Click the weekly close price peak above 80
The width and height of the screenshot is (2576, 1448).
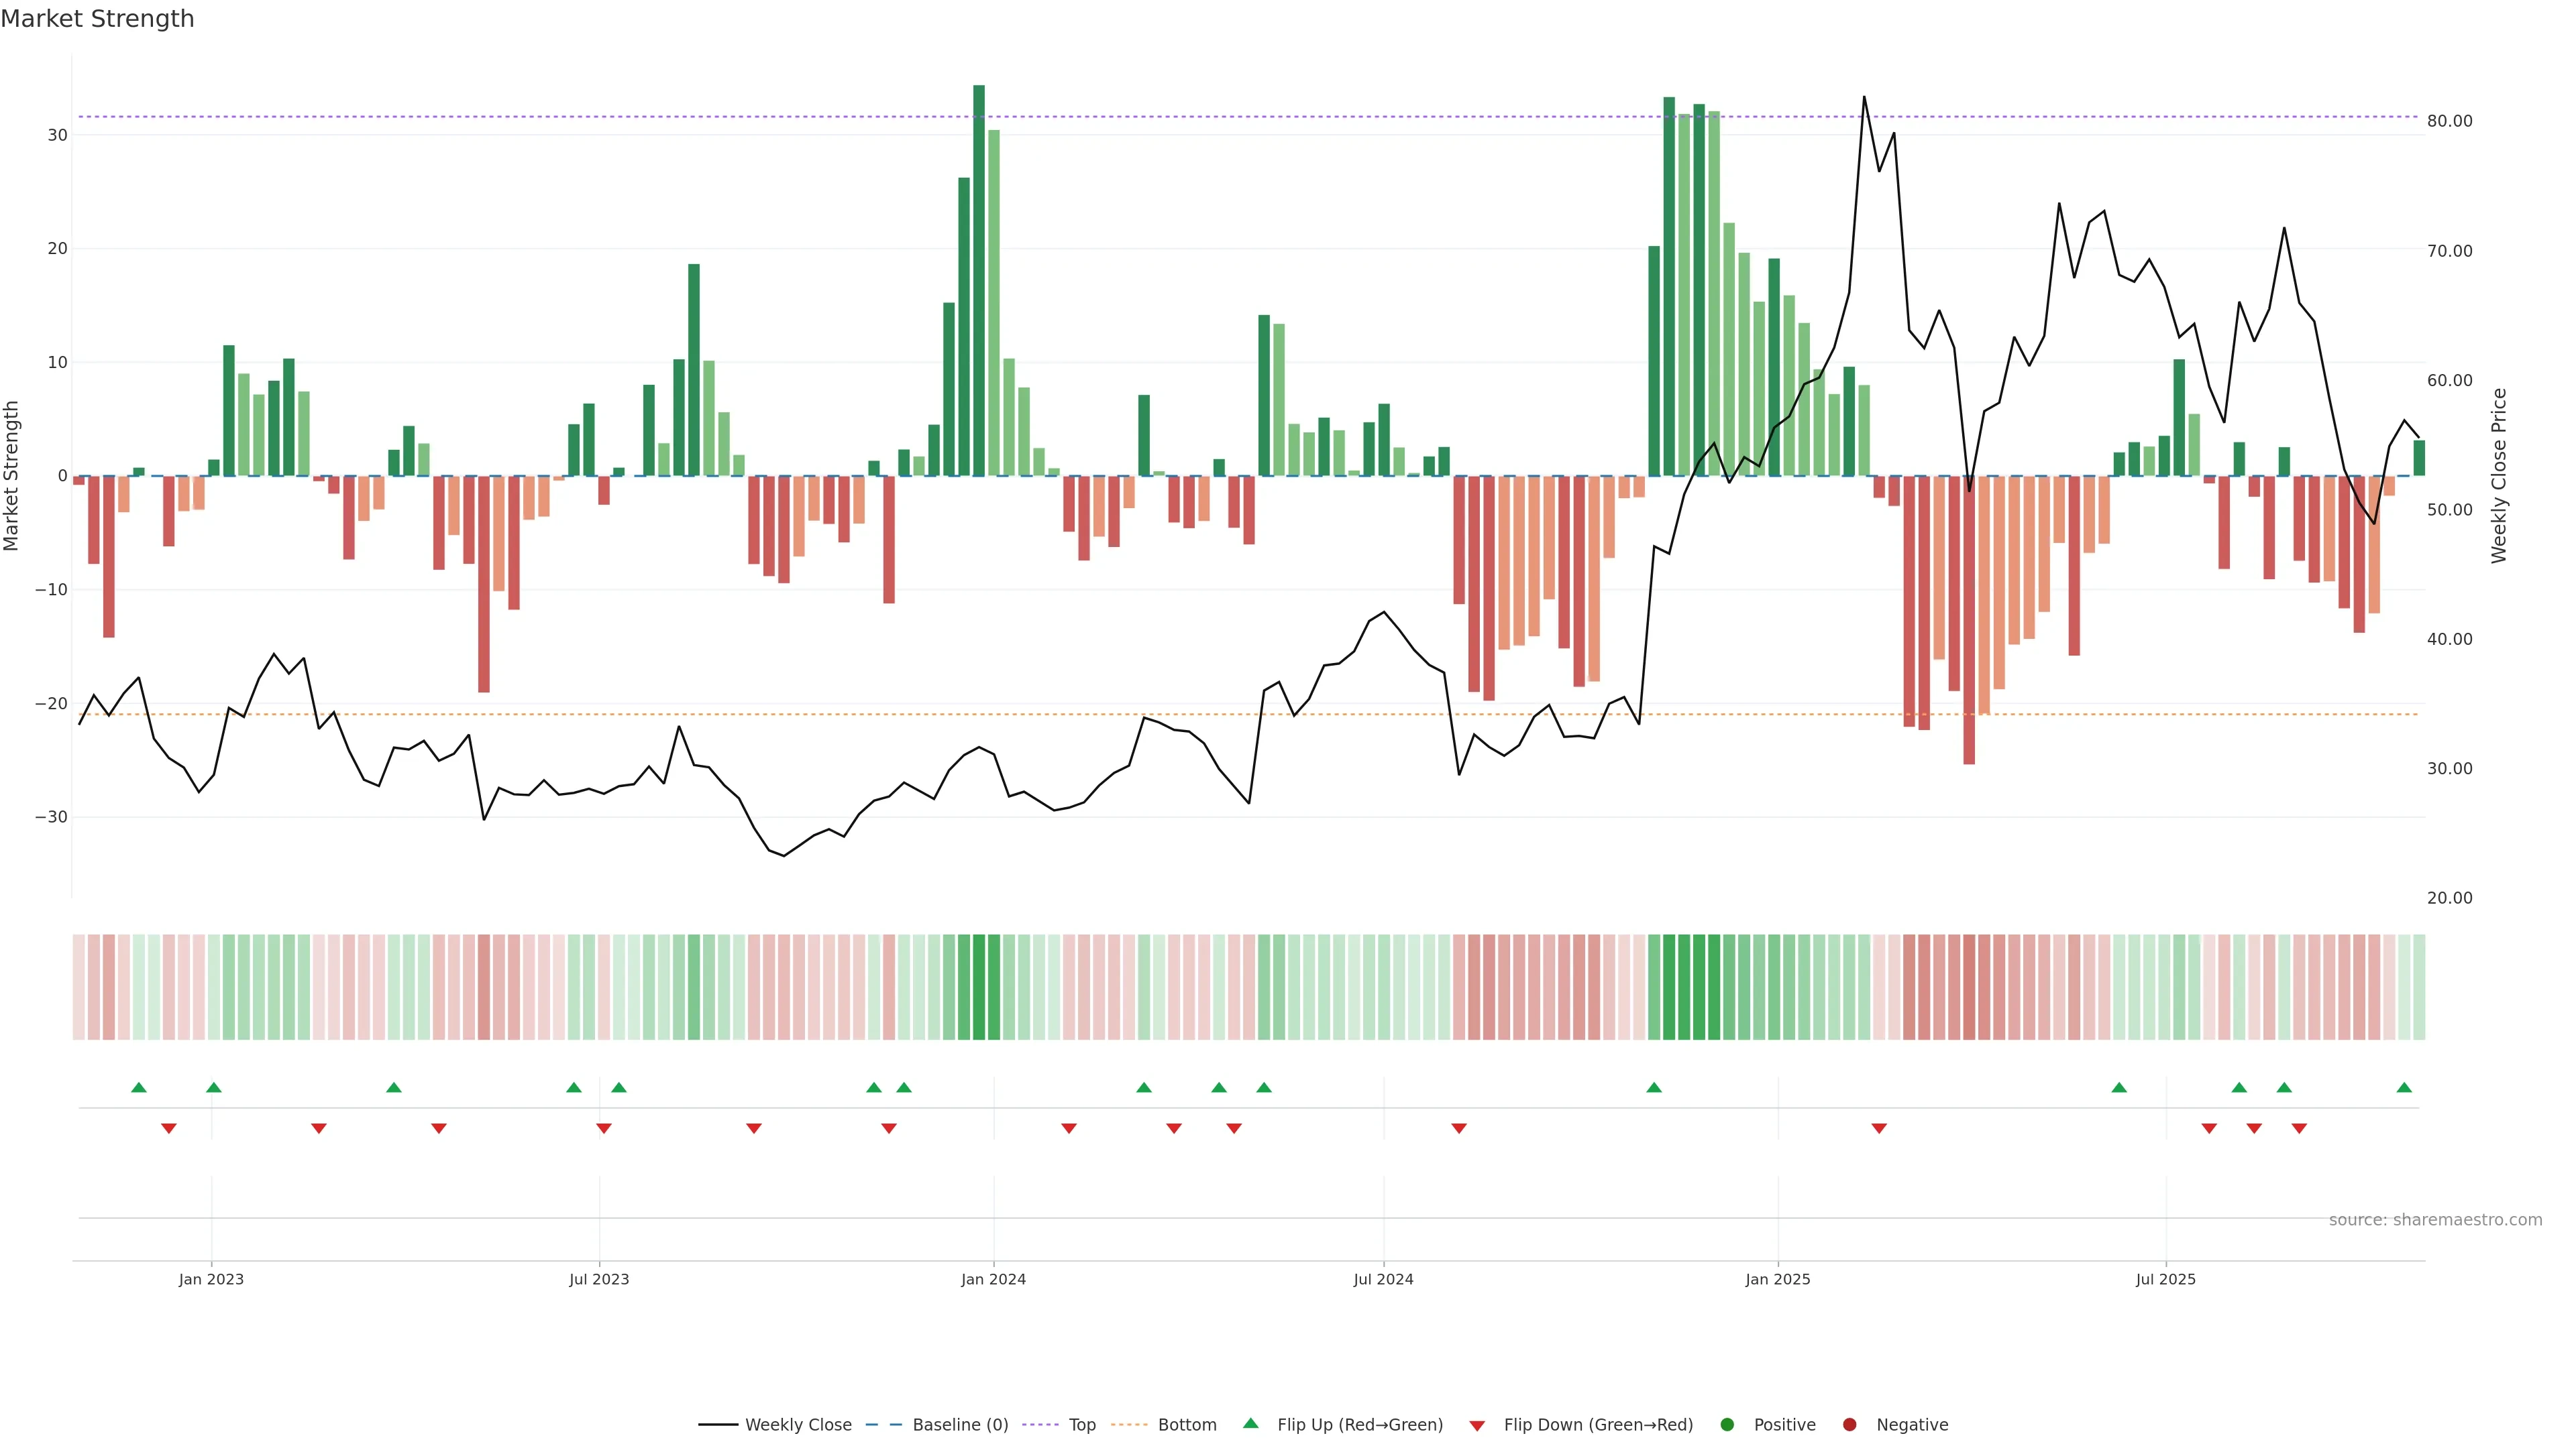tap(1864, 98)
